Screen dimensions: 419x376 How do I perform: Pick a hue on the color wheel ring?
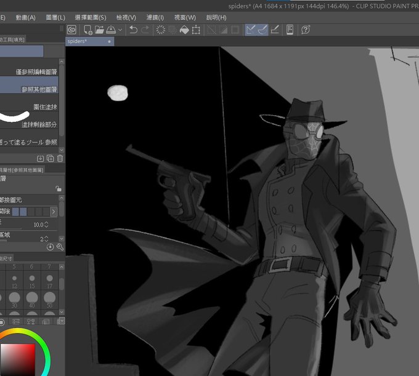[44, 346]
